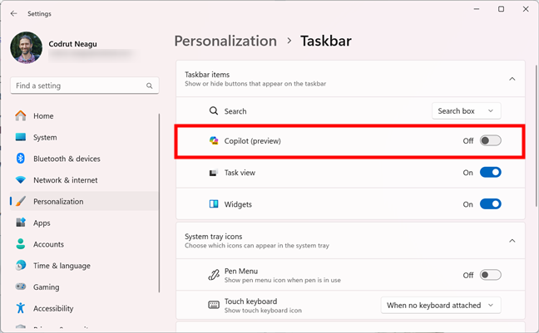Click the Widgets label
The height and width of the screenshot is (333, 539).
238,204
